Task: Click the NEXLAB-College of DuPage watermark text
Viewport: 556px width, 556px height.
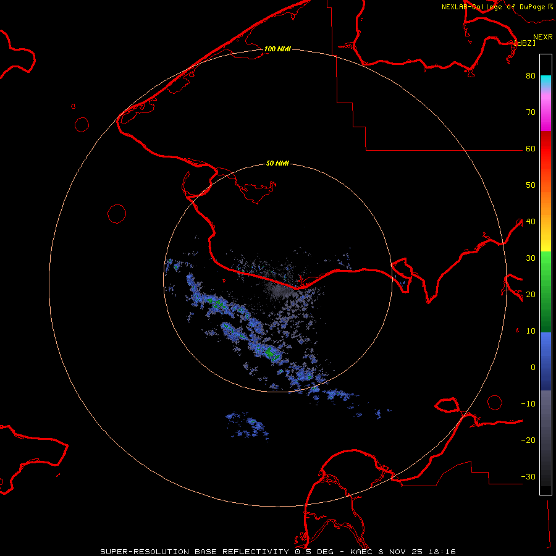Action: pyautogui.click(x=497, y=7)
